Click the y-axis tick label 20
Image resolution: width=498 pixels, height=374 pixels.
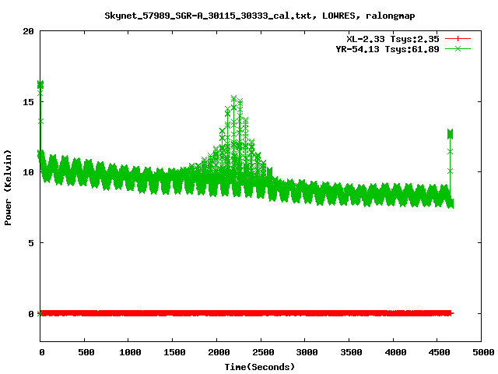click(x=28, y=31)
